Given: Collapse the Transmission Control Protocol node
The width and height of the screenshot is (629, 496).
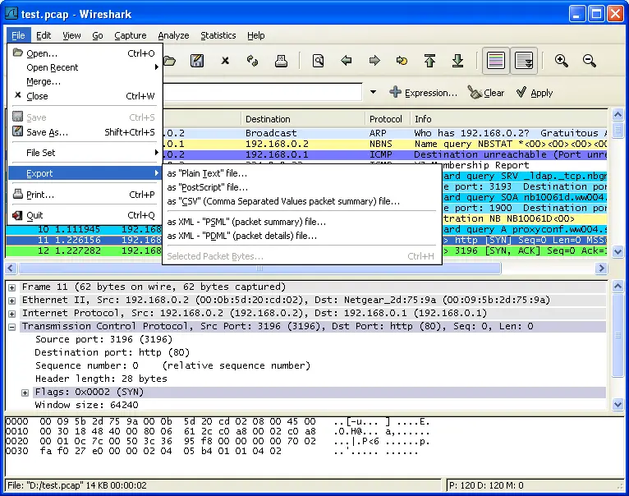Looking at the screenshot, I should pyautogui.click(x=13, y=327).
